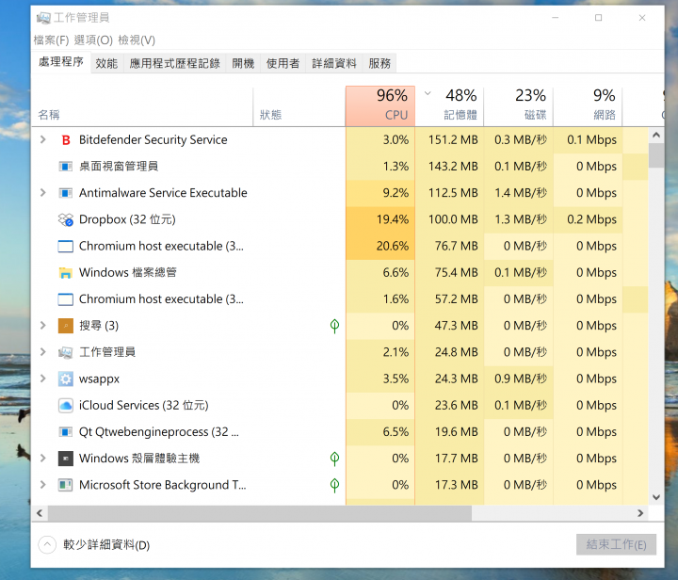Click the Dropbox process icon
This screenshot has width=678, height=580.
tap(65, 219)
